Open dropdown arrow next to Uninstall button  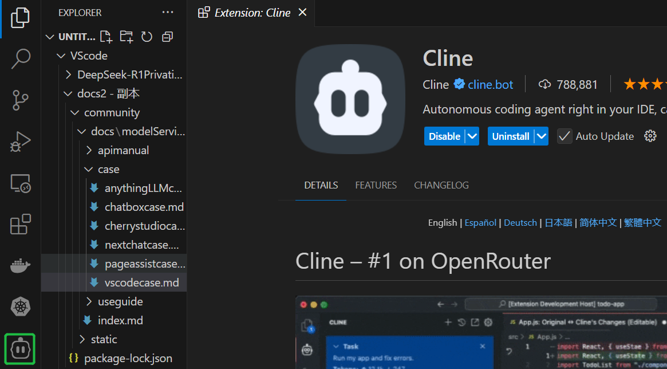point(541,136)
